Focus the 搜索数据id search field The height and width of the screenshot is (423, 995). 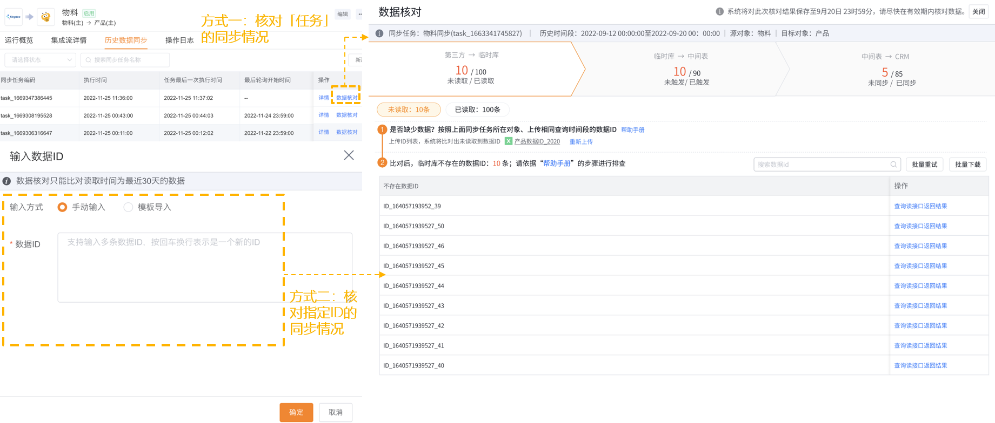pos(827,165)
